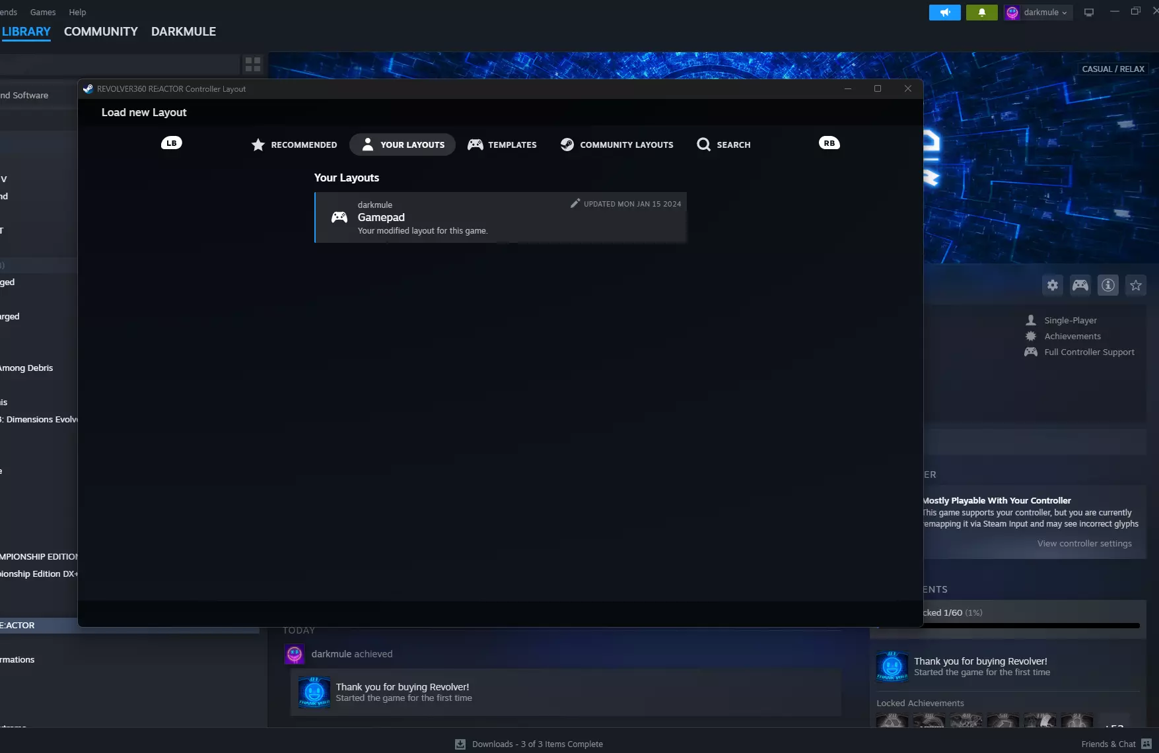
Task: Click the LB bumper glyph
Action: 172,143
